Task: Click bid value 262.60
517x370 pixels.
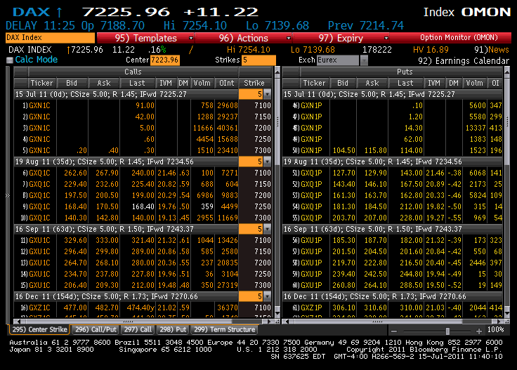Action: tap(75, 173)
